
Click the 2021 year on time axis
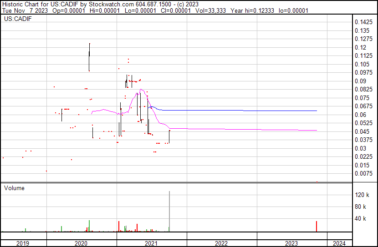151,243
